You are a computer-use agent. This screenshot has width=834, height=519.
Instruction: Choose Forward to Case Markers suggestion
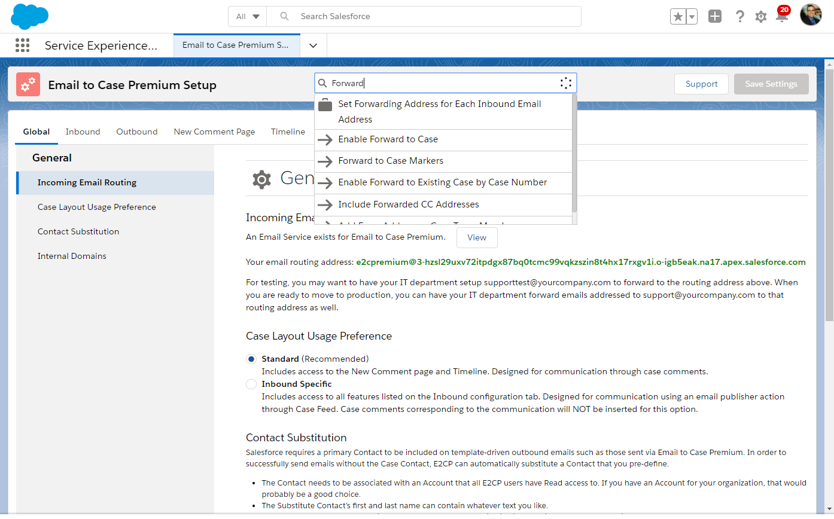tap(443, 161)
